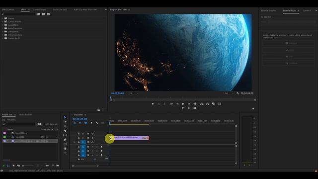Toggle V1 track output eye icon
Screen dimensions: 318x179
(92, 142)
